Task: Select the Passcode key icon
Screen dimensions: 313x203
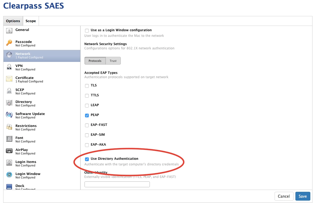Action: 9,43
